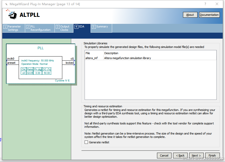Open the Documentation button

[209, 15]
